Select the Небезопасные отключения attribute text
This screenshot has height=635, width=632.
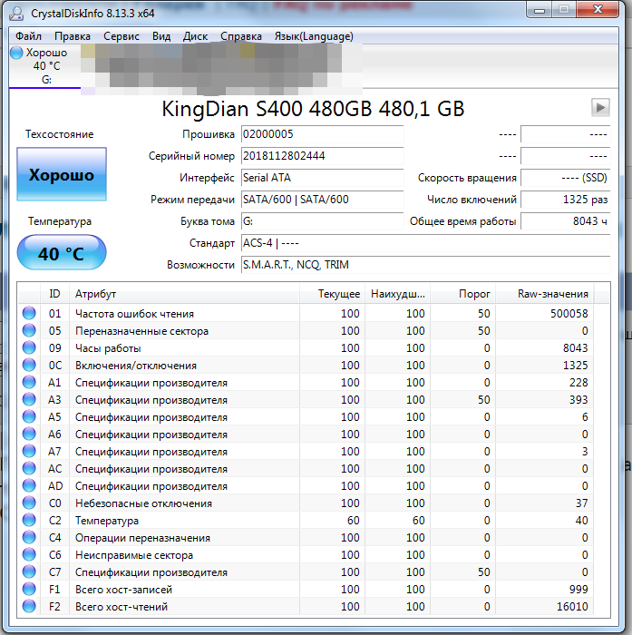click(144, 503)
